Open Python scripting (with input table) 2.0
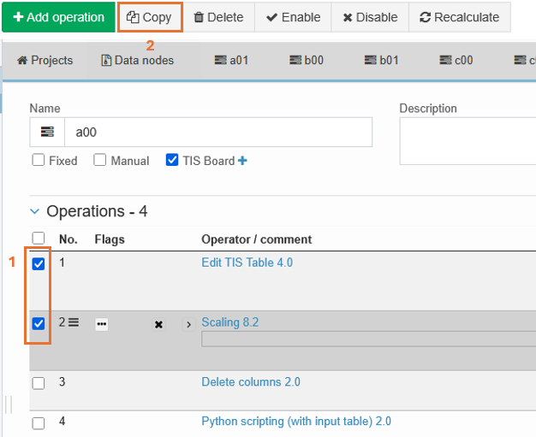The height and width of the screenshot is (437, 536). 296,422
